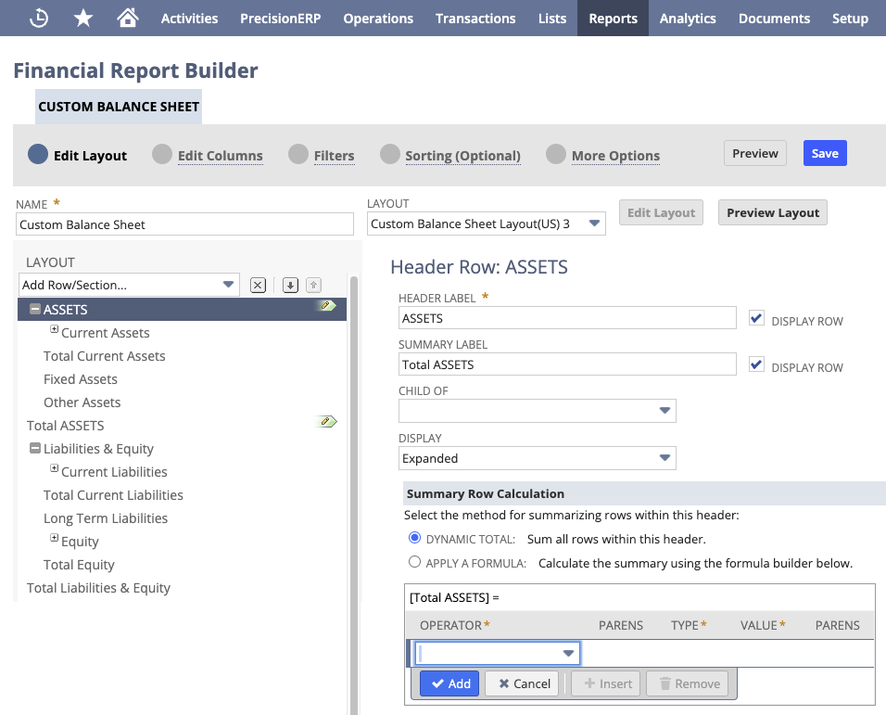Select the Apply a Formula radio button
The height and width of the screenshot is (715, 886).
[414, 562]
